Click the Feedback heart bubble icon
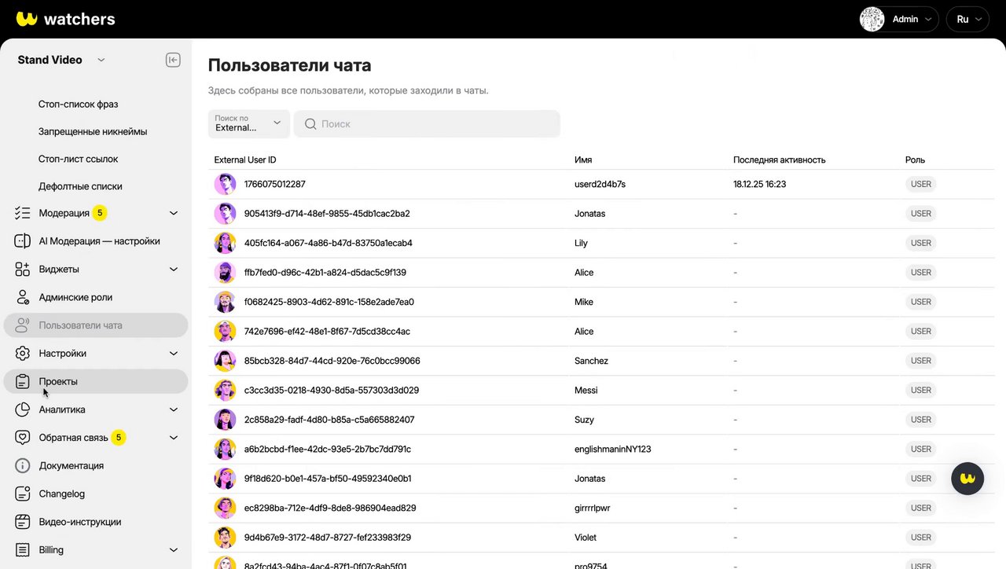This screenshot has height=569, width=1006. point(23,438)
